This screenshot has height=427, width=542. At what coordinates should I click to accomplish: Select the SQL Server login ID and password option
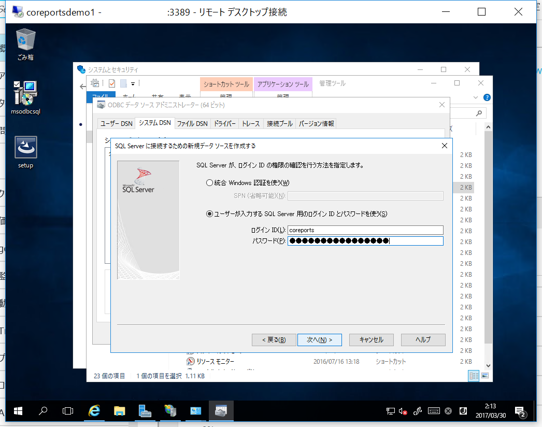pyautogui.click(x=209, y=214)
